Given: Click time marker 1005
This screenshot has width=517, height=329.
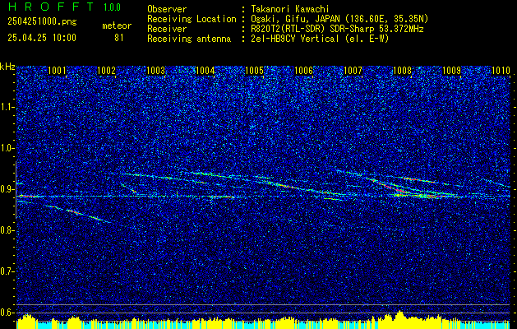Looking at the screenshot, I should click(x=255, y=70).
